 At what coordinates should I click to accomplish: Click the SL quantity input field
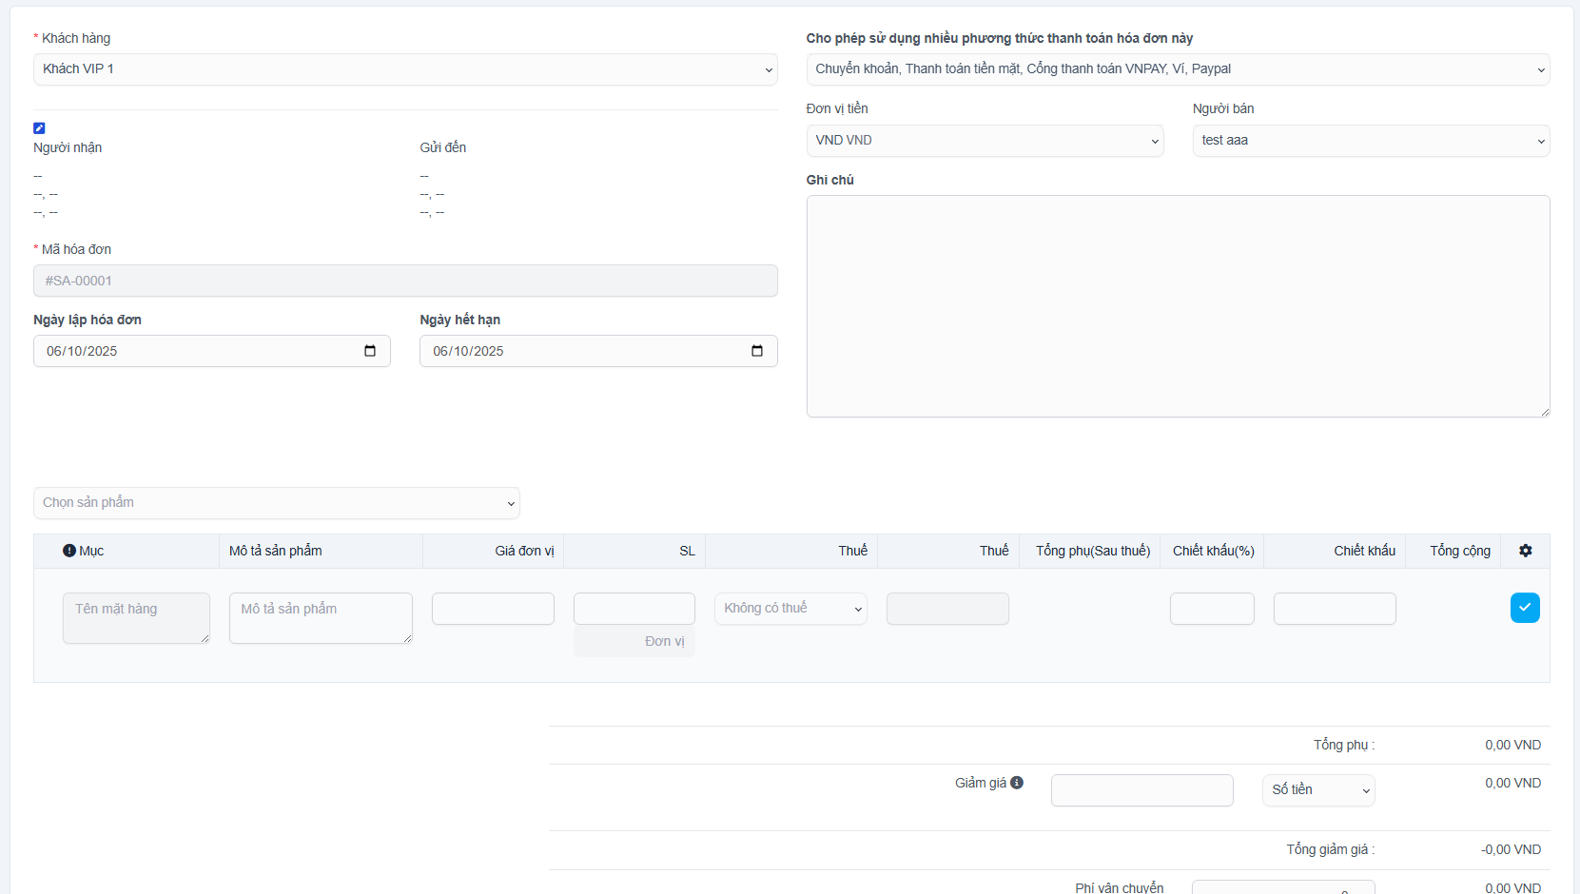pyautogui.click(x=634, y=609)
